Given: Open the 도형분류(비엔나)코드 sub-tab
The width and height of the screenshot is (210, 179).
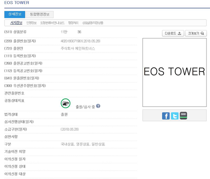Looking at the screenshot, I should 52,23.
